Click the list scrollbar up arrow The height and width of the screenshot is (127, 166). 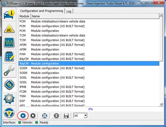161,15
